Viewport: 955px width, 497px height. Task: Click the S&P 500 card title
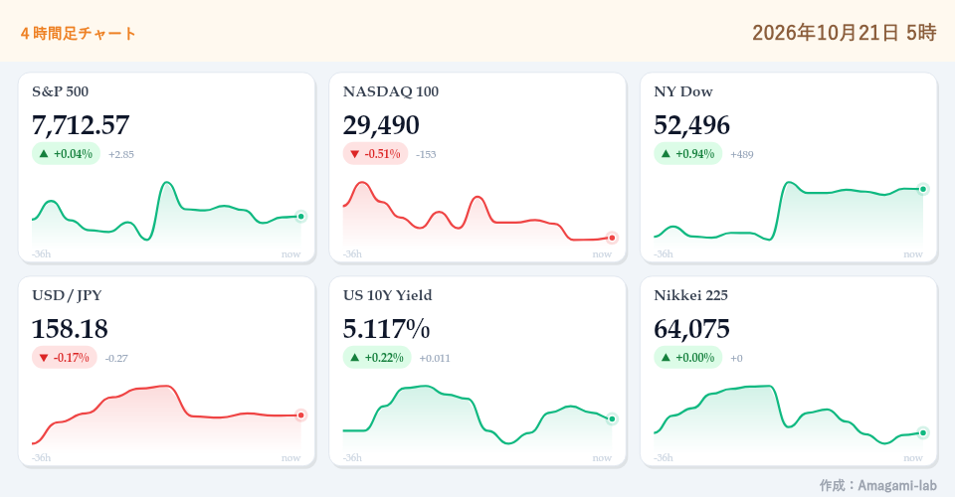(61, 91)
